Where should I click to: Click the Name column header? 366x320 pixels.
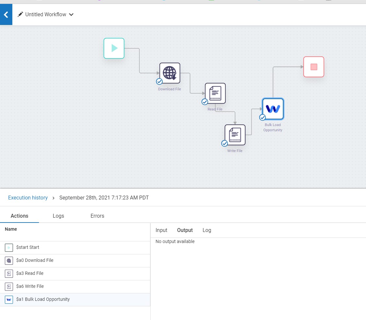point(11,229)
